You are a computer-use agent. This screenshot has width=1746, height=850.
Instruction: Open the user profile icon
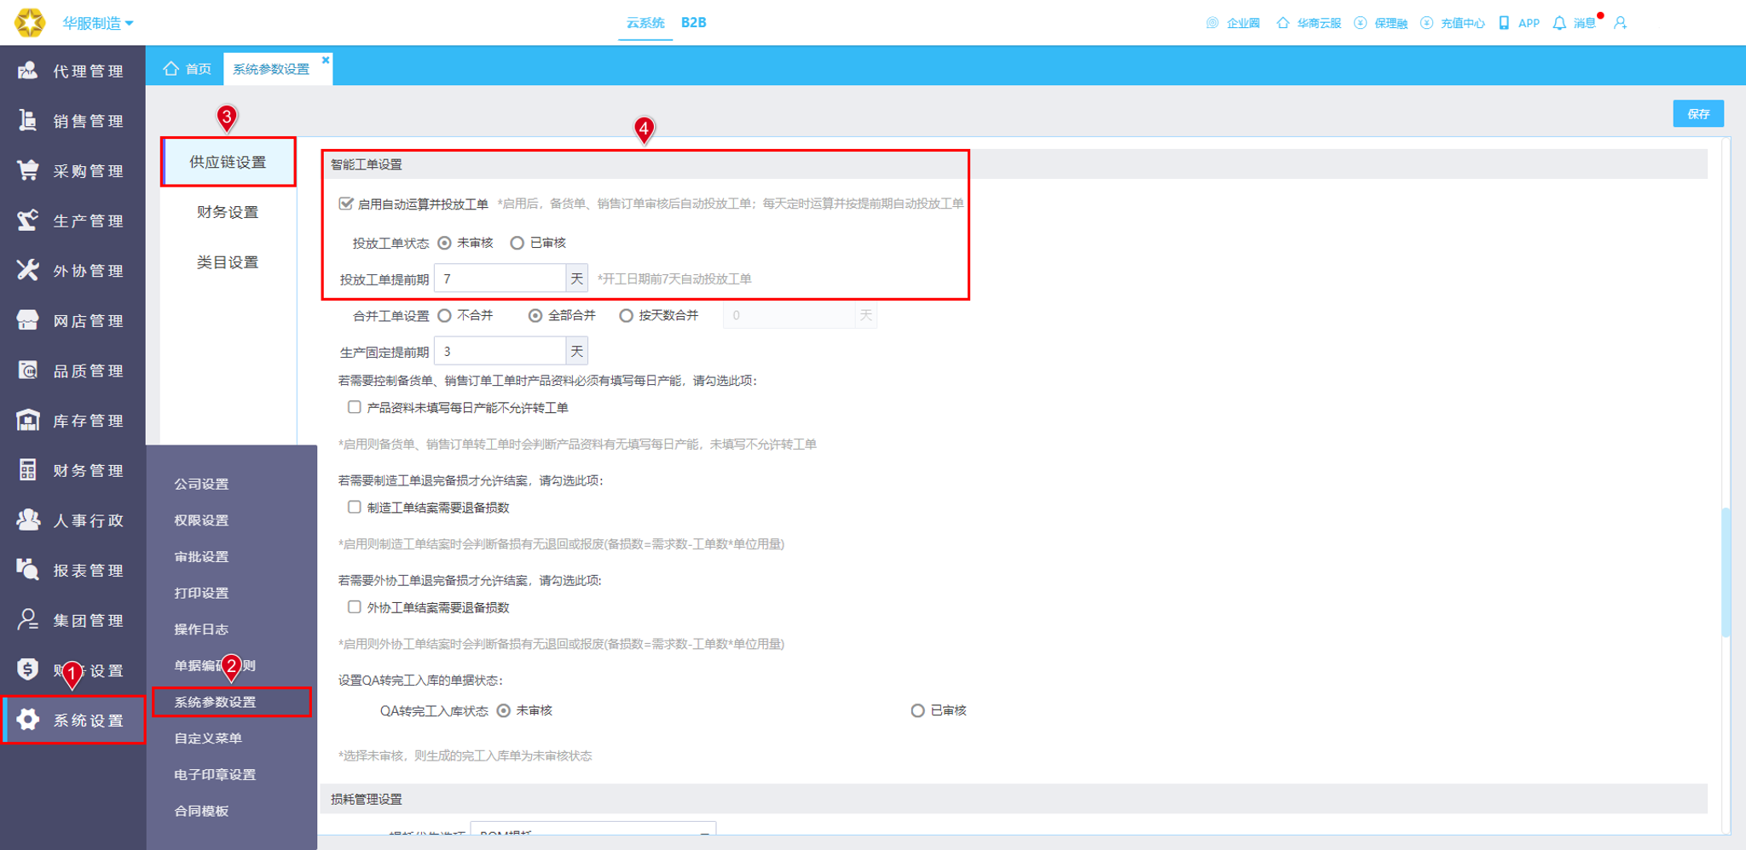click(x=1621, y=23)
